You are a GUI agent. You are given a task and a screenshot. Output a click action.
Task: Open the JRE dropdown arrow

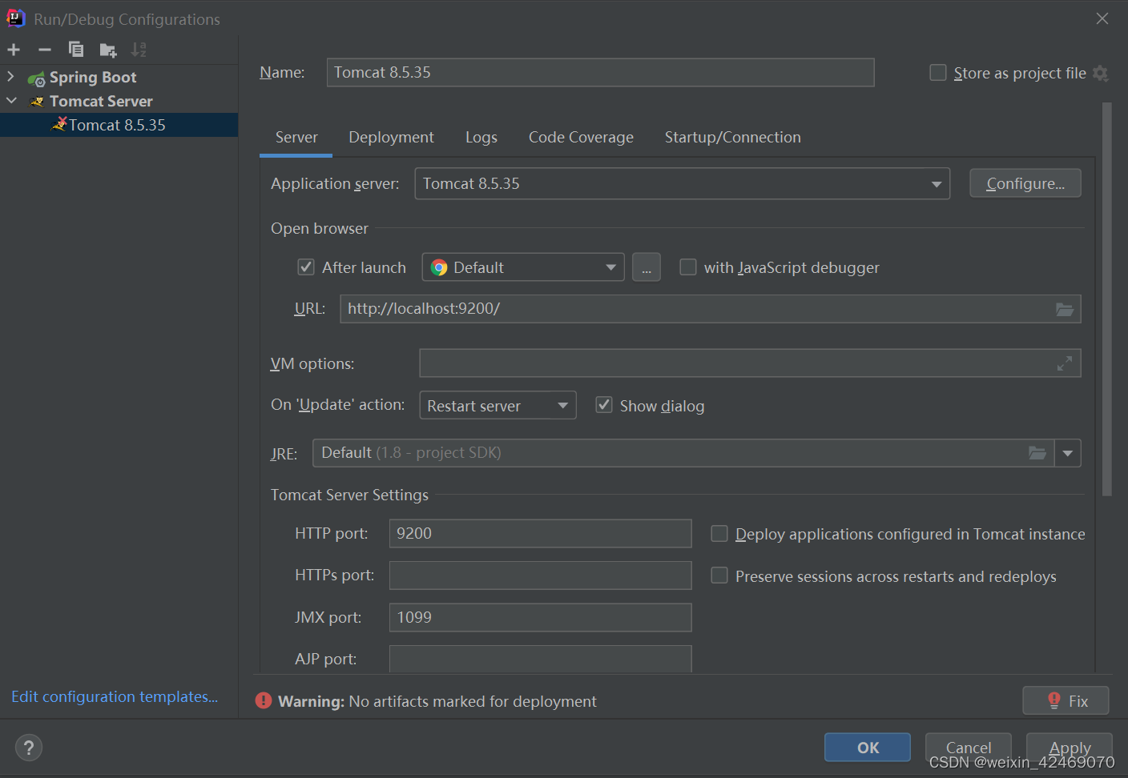pos(1068,453)
